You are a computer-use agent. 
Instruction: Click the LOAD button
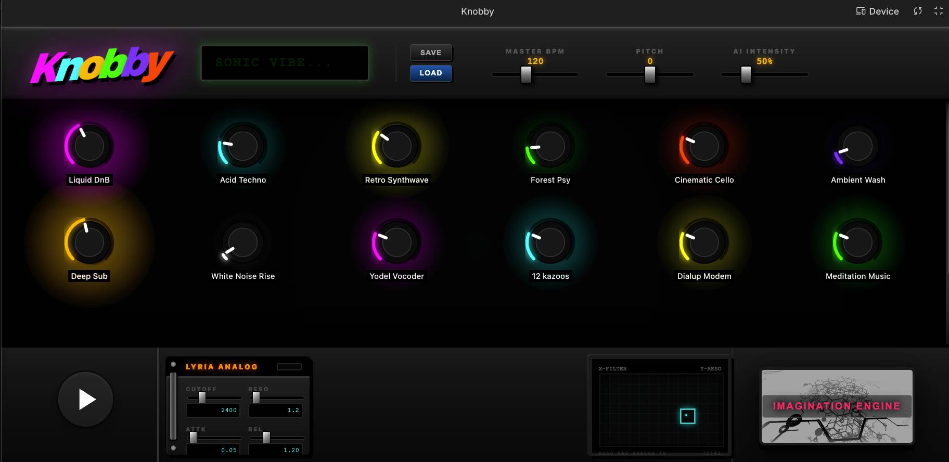tap(431, 73)
